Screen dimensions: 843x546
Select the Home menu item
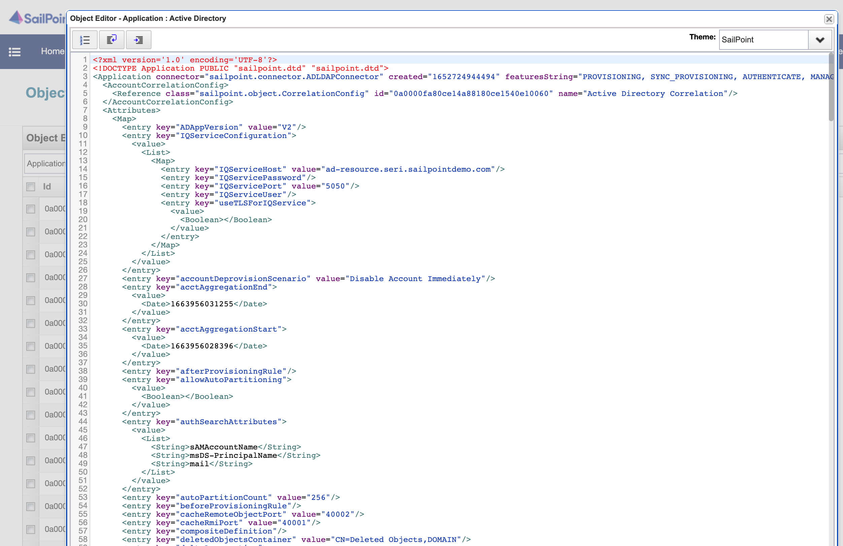[53, 51]
